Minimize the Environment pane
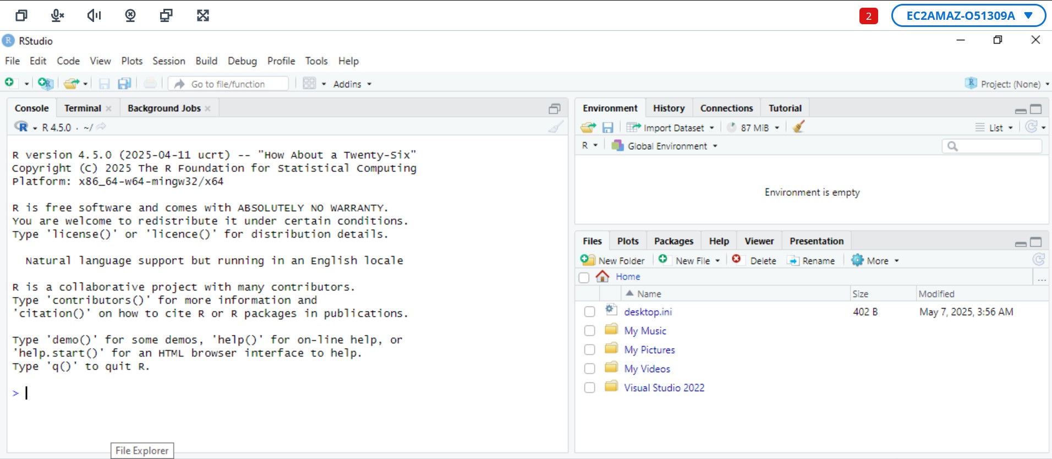1052x459 pixels. tap(1021, 110)
